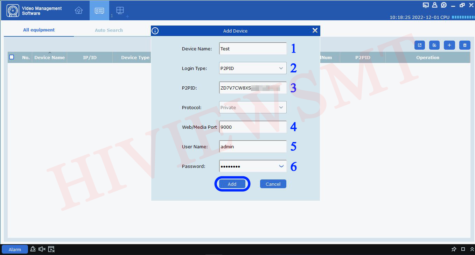Click the Device Name text field

click(x=253, y=49)
